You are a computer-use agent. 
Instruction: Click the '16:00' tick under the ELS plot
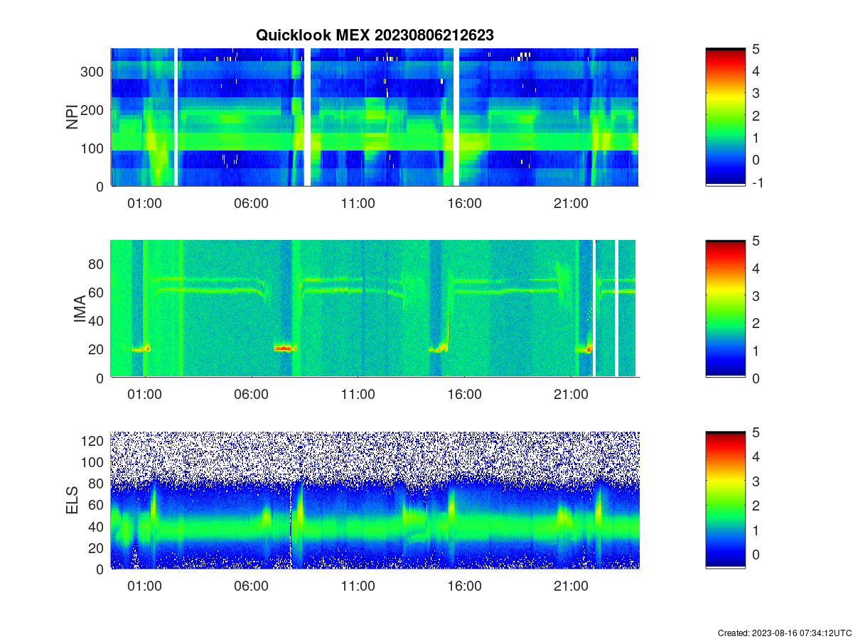click(x=464, y=586)
